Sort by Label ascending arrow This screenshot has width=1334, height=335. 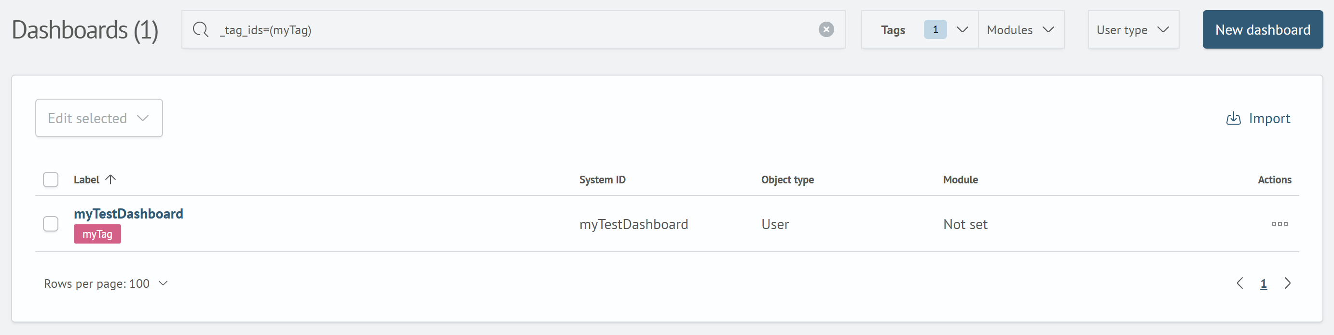coord(110,180)
